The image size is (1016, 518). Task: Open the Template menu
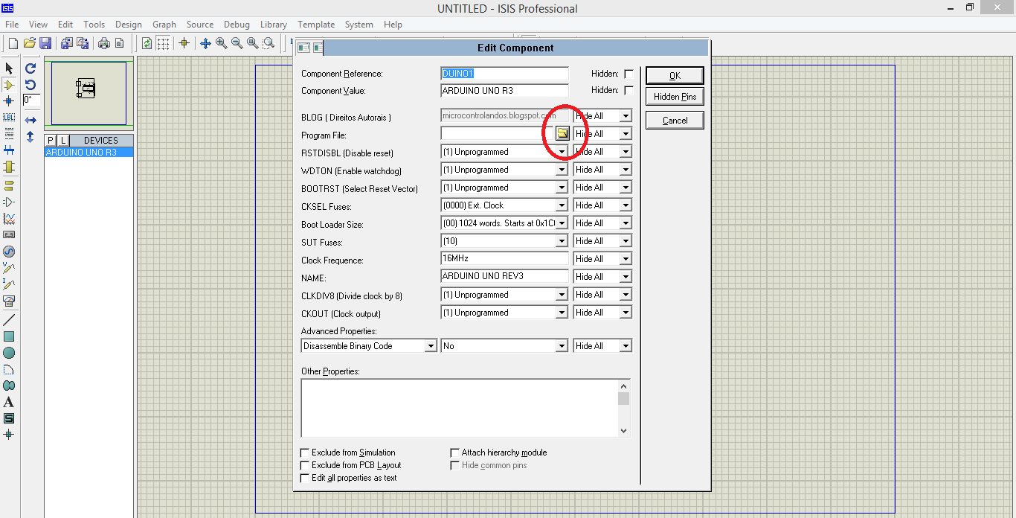click(x=315, y=24)
